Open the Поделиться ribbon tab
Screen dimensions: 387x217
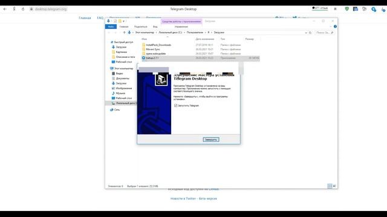click(x=140, y=27)
